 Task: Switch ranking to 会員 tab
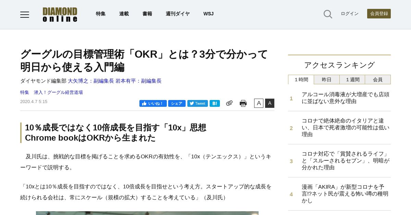[378, 80]
